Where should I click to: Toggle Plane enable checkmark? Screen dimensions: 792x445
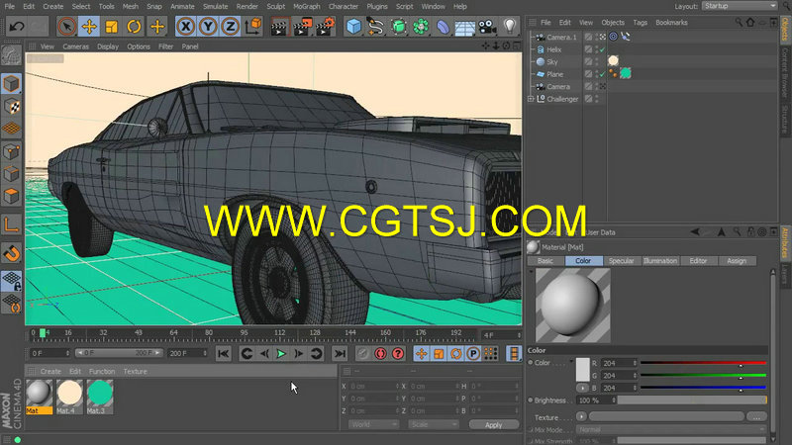click(602, 75)
